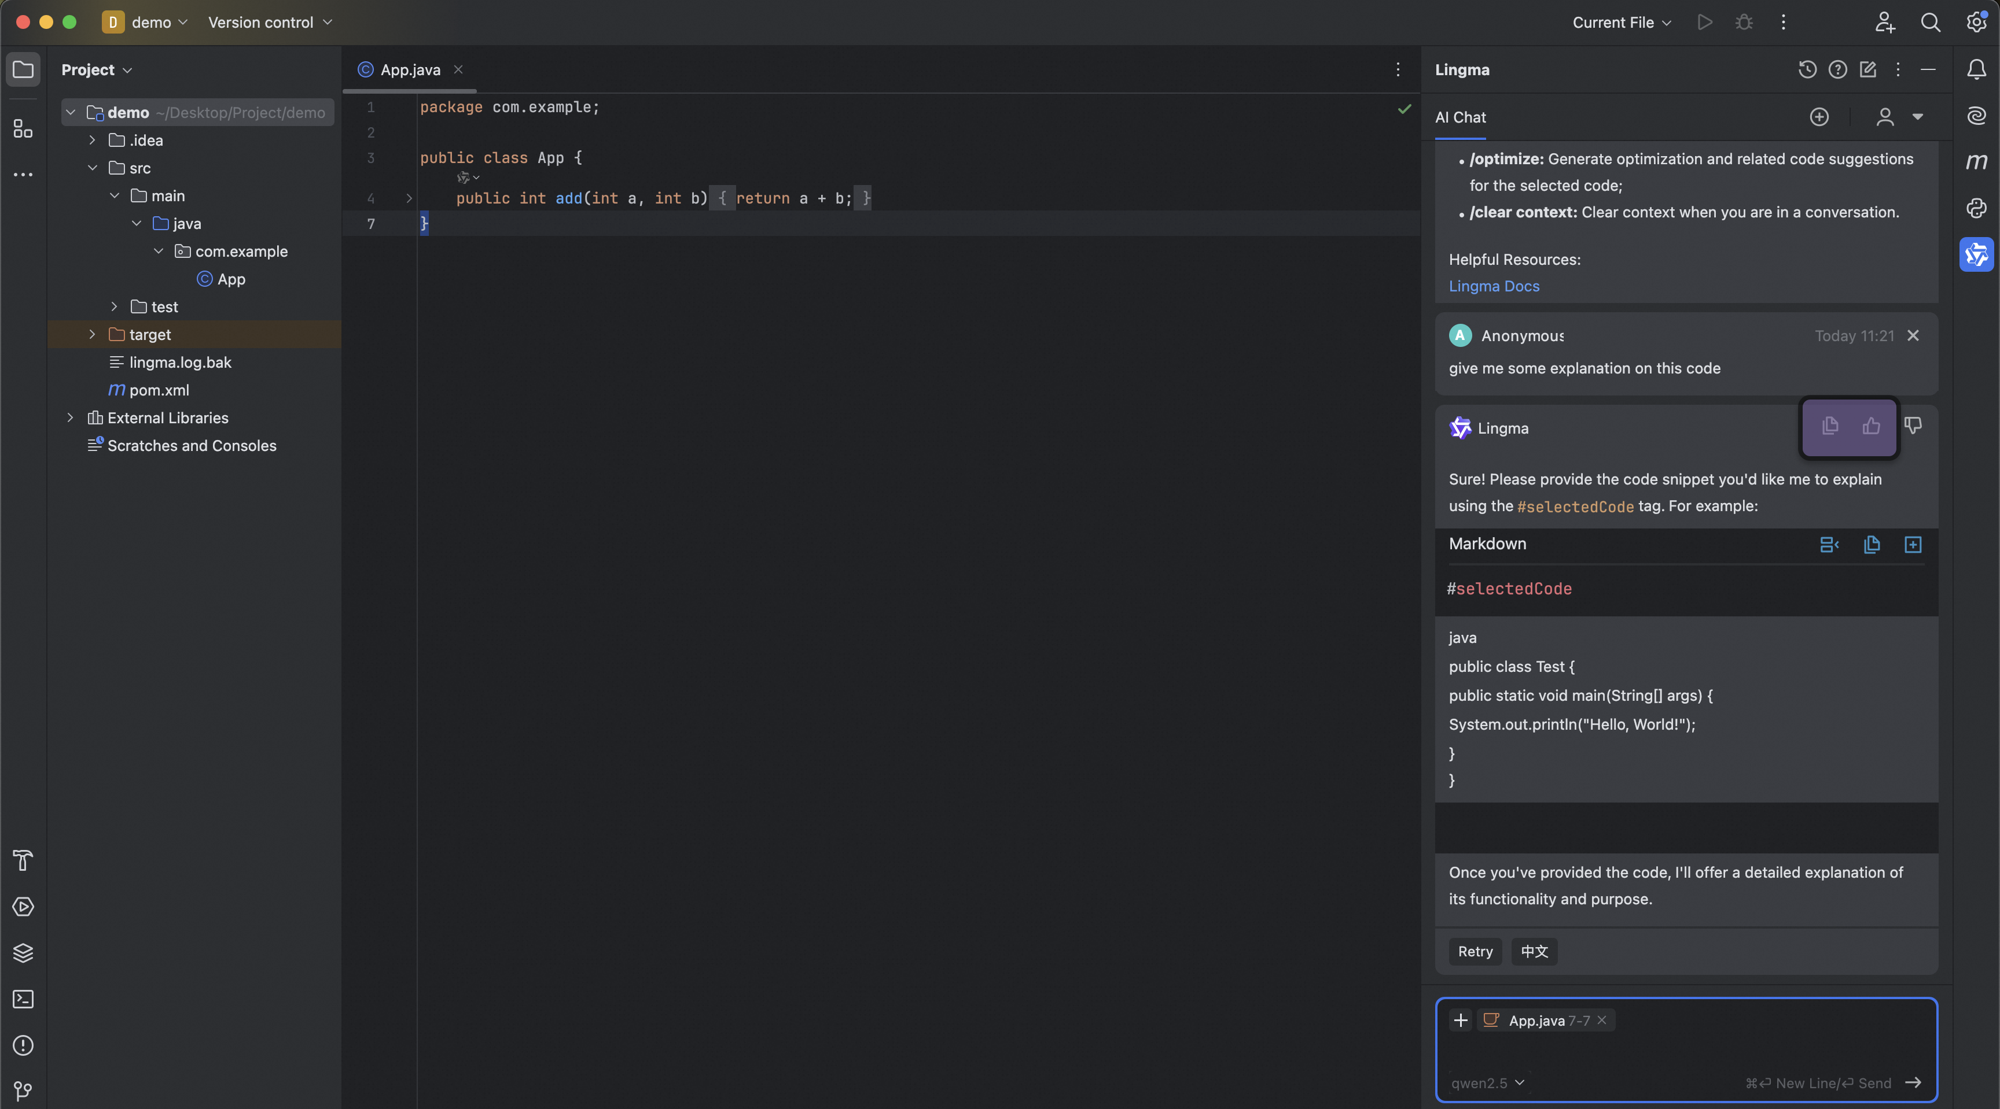Open Lingma help question mark

point(1838,70)
